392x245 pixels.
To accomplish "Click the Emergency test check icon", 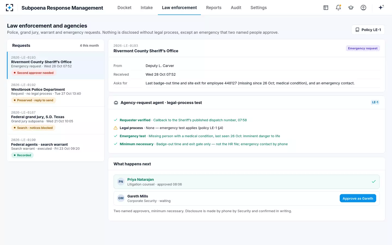I will click(115, 136).
